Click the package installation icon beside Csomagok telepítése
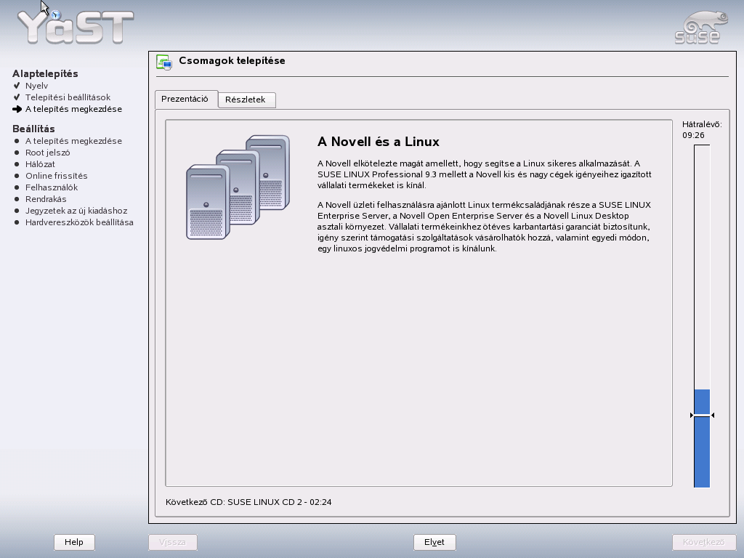This screenshot has height=558, width=744. tap(164, 62)
